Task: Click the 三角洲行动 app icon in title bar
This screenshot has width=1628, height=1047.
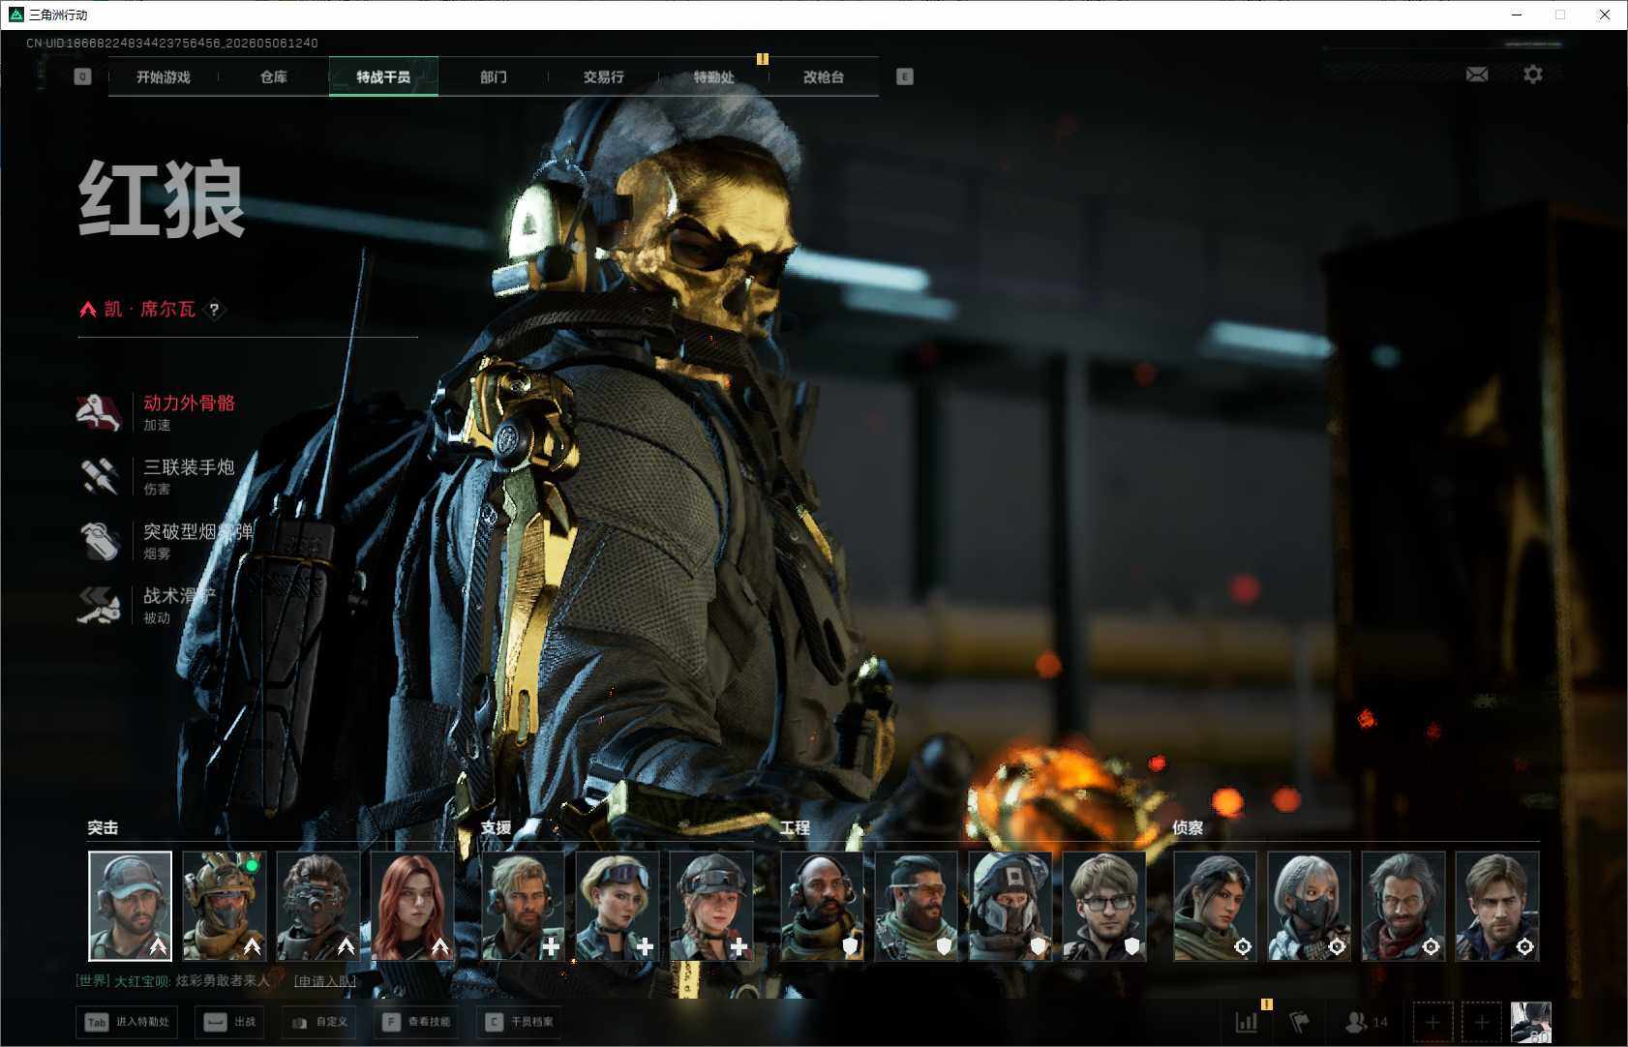Action: click(x=15, y=15)
